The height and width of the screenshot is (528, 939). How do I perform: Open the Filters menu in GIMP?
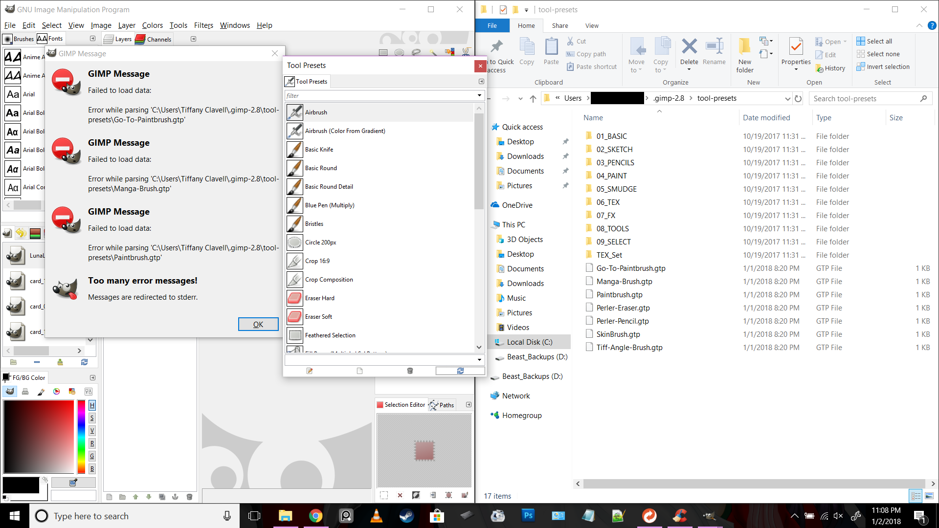(x=203, y=25)
